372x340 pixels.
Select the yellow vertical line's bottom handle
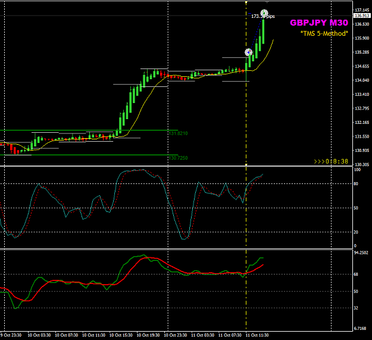[246, 164]
